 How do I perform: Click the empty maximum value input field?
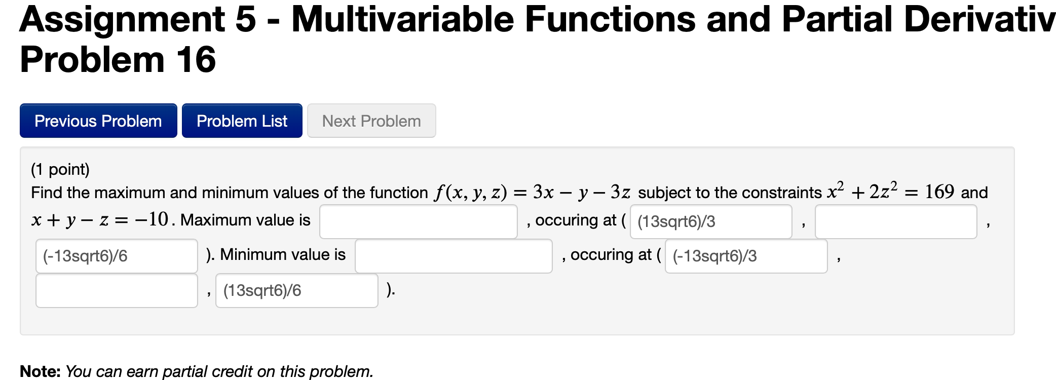[418, 221]
